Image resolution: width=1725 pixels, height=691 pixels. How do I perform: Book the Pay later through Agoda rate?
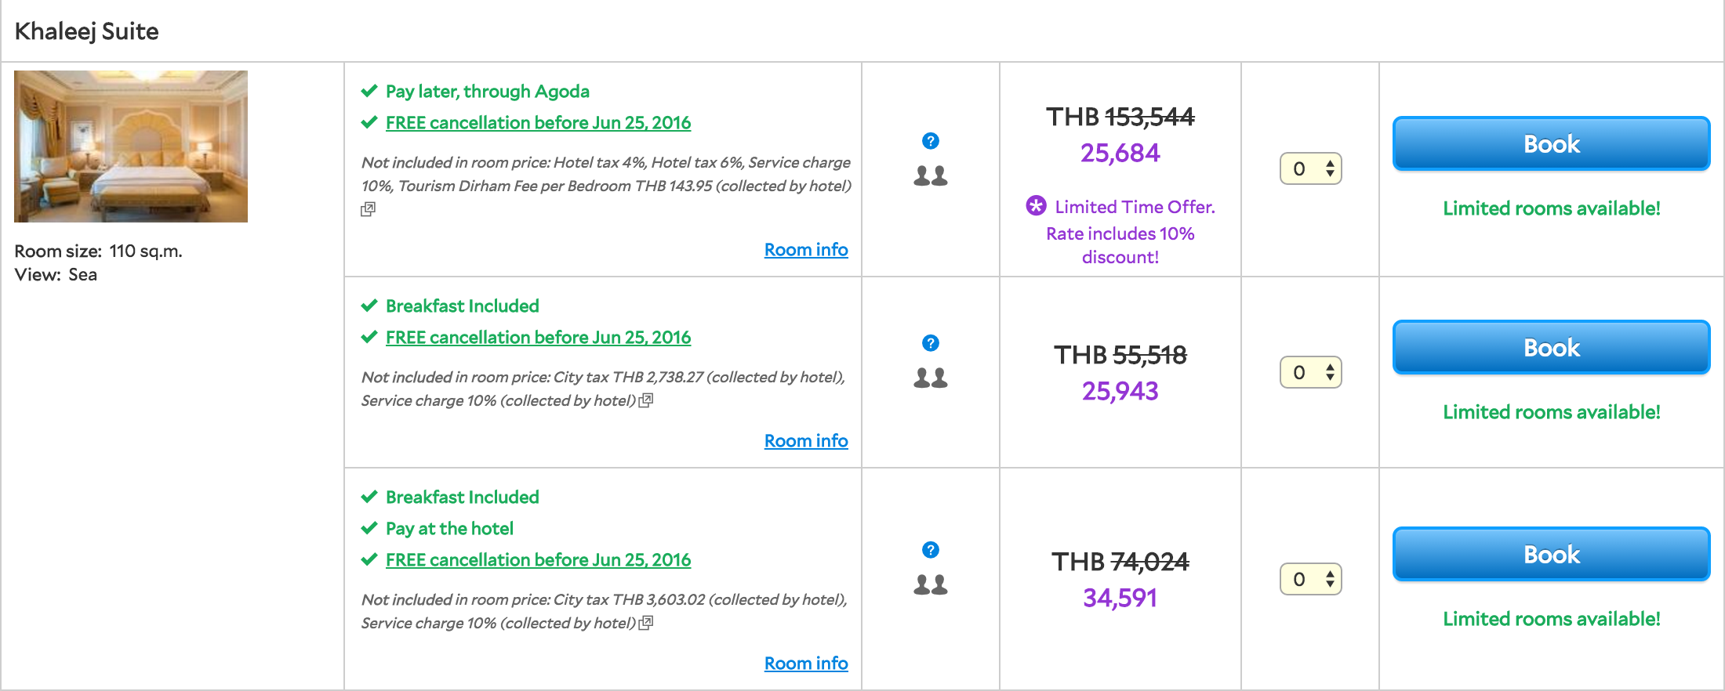(x=1551, y=143)
